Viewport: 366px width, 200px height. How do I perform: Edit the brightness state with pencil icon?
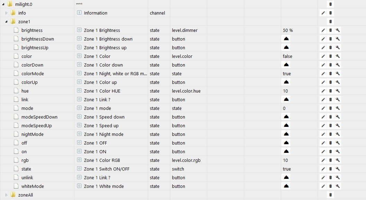[x=323, y=30]
